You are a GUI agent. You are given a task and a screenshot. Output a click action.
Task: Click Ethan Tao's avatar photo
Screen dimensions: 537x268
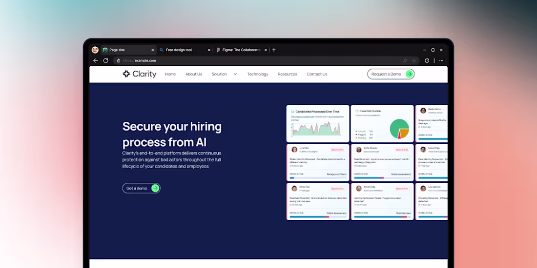[294, 189]
